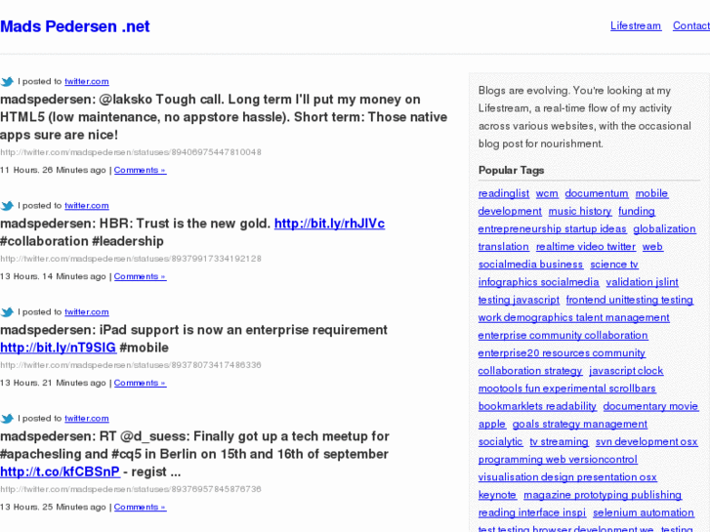
Task: Select the documentary movie tag
Action: (650, 407)
